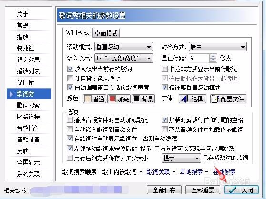This screenshot has height=199, width=266.
Task: Open the 皮肤 settings page
Action: 22,151
